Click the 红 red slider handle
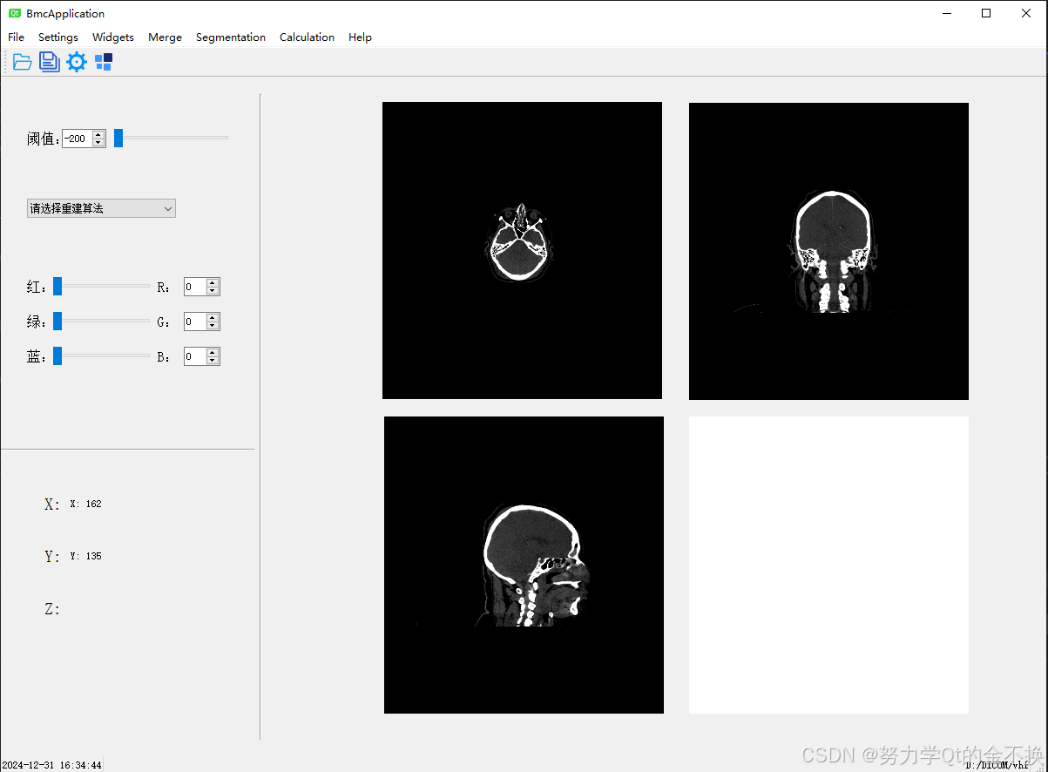This screenshot has width=1048, height=772. point(57,286)
